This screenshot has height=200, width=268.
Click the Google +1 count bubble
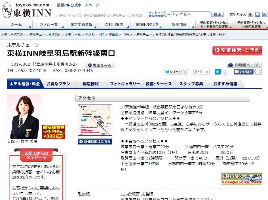207,72
